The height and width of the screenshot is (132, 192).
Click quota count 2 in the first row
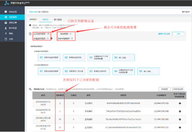(60, 103)
